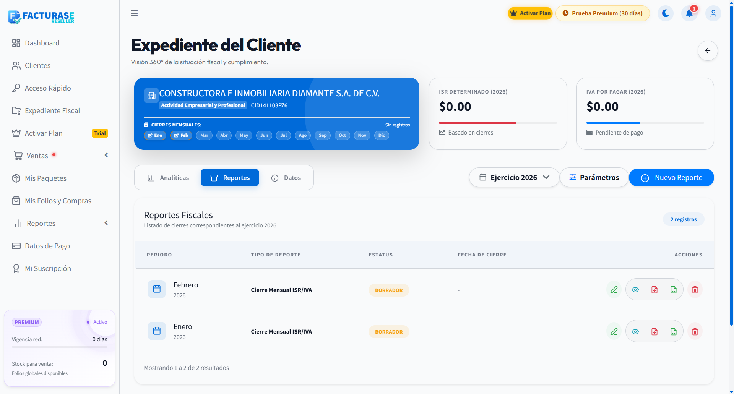Viewport: 734px width, 394px height.
Task: Click Prueba Premium (30 días) badge
Action: click(x=602, y=13)
